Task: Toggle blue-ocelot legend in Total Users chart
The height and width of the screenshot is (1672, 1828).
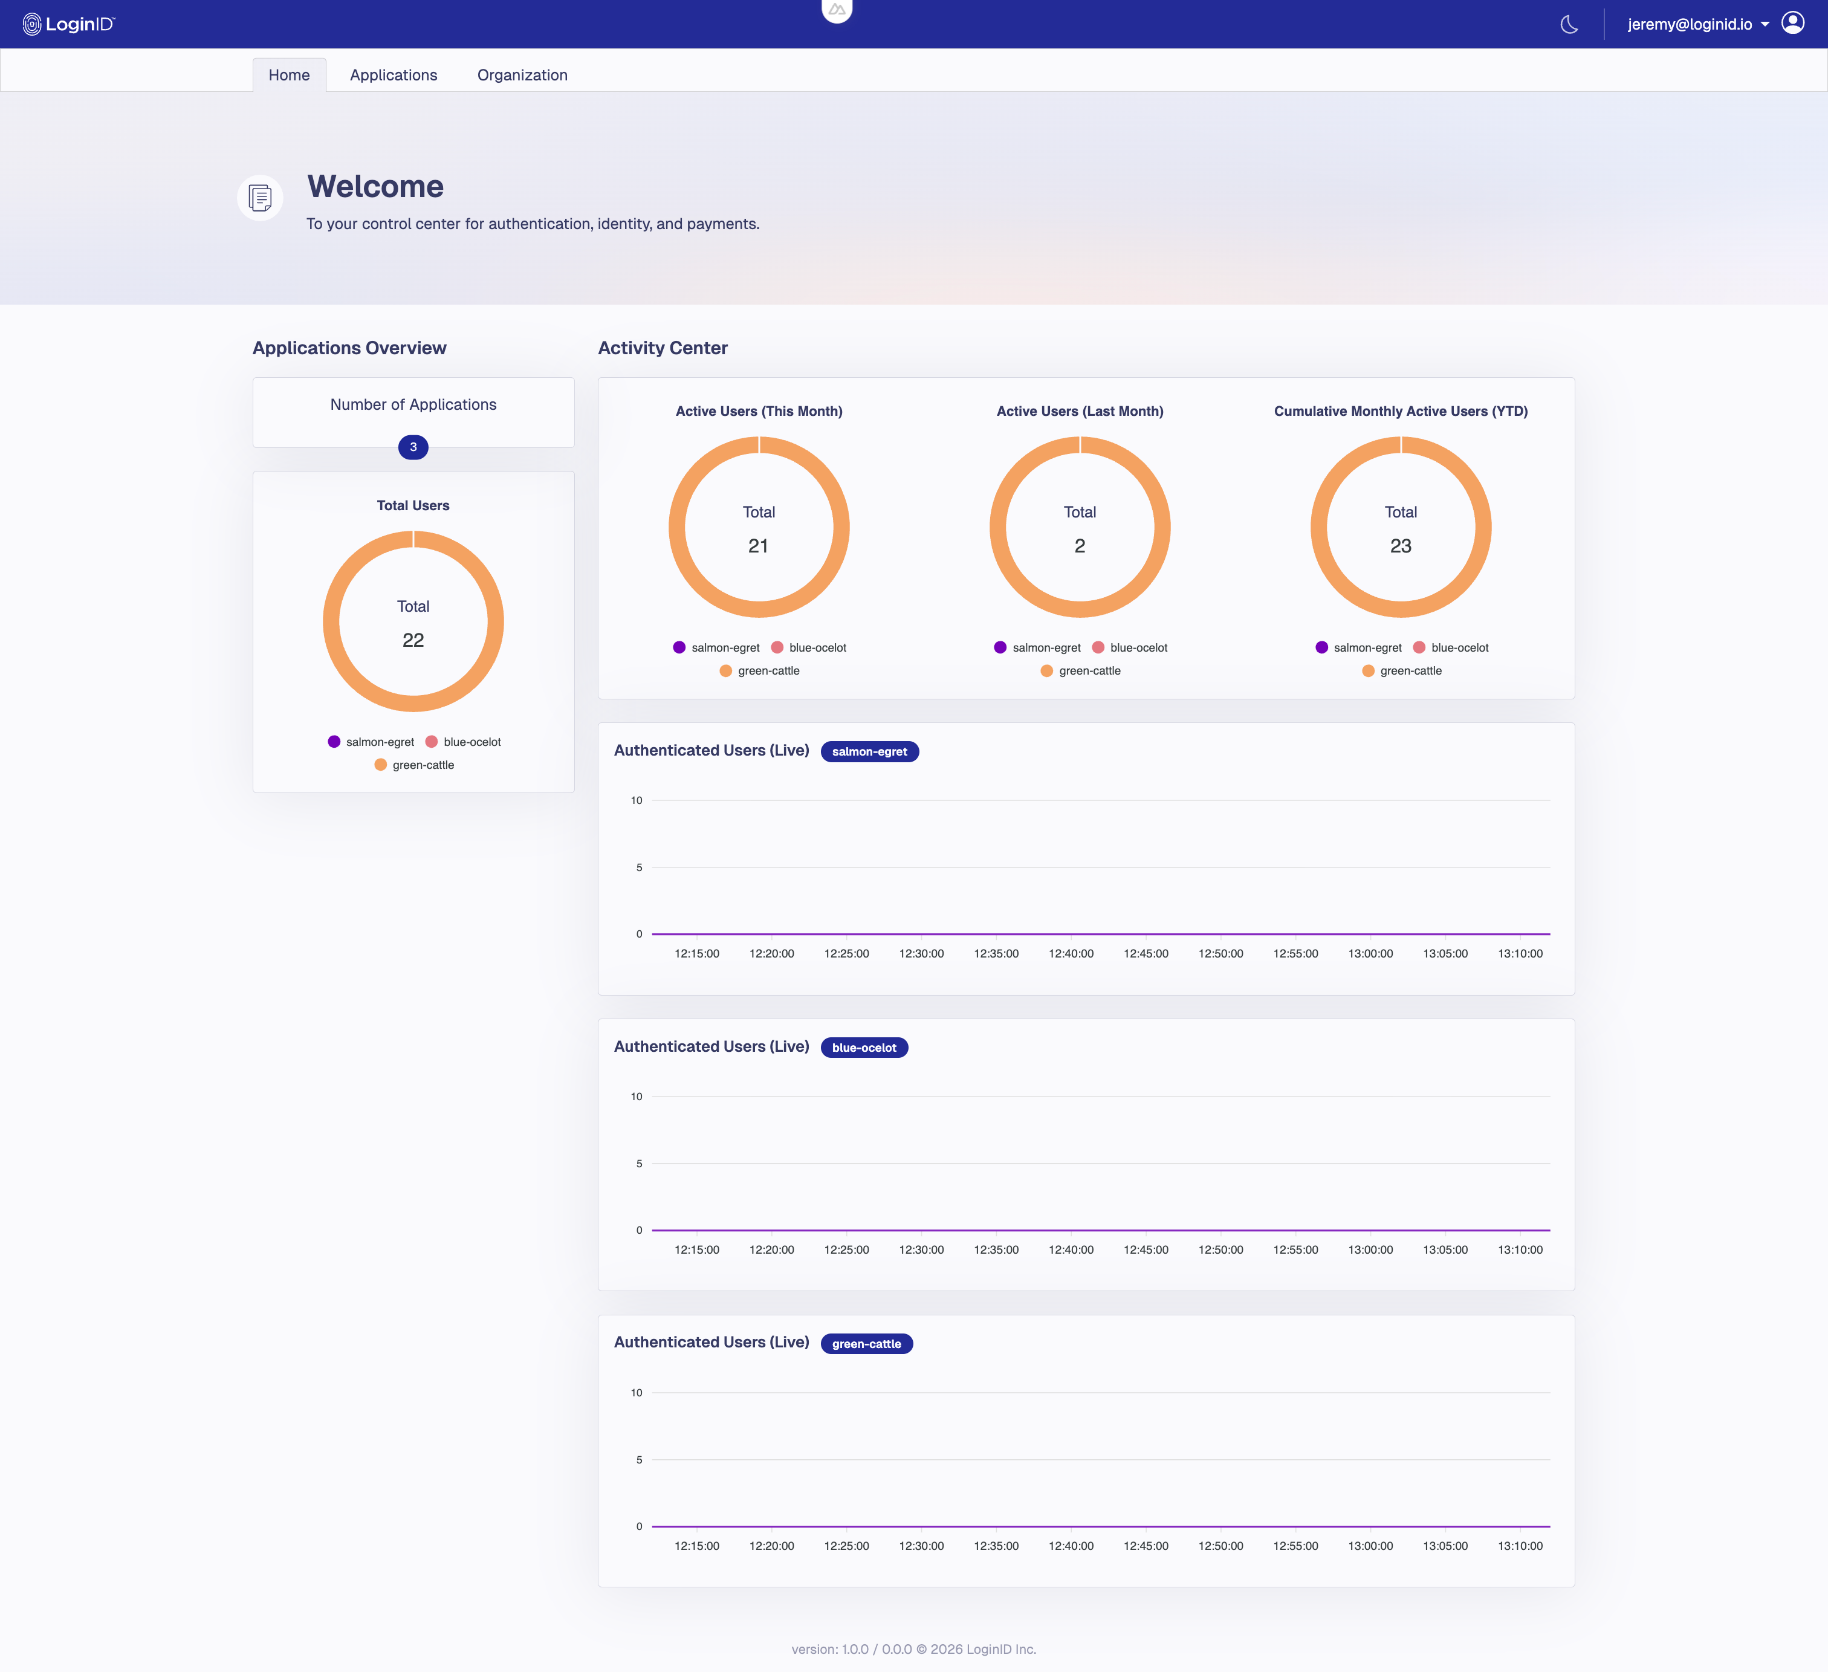Action: tap(463, 742)
